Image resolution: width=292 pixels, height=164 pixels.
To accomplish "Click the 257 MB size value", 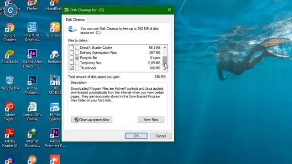I will 155,53.
